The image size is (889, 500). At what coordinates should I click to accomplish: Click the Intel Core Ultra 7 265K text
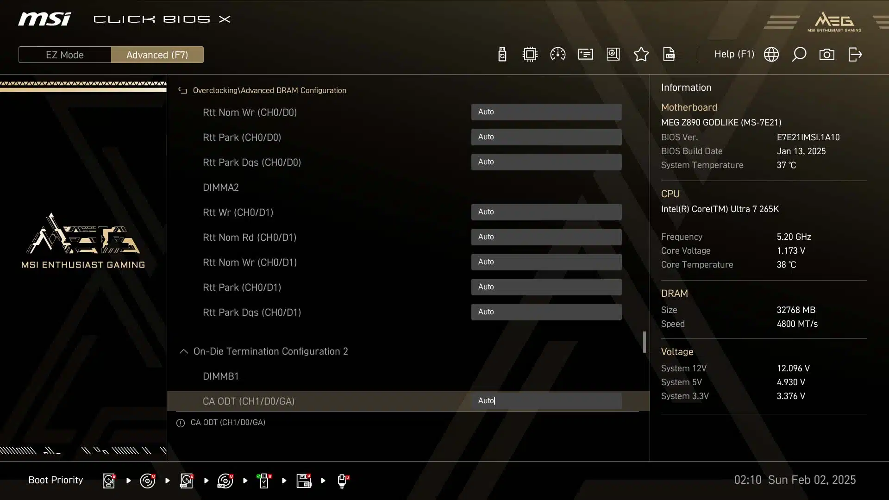point(720,209)
